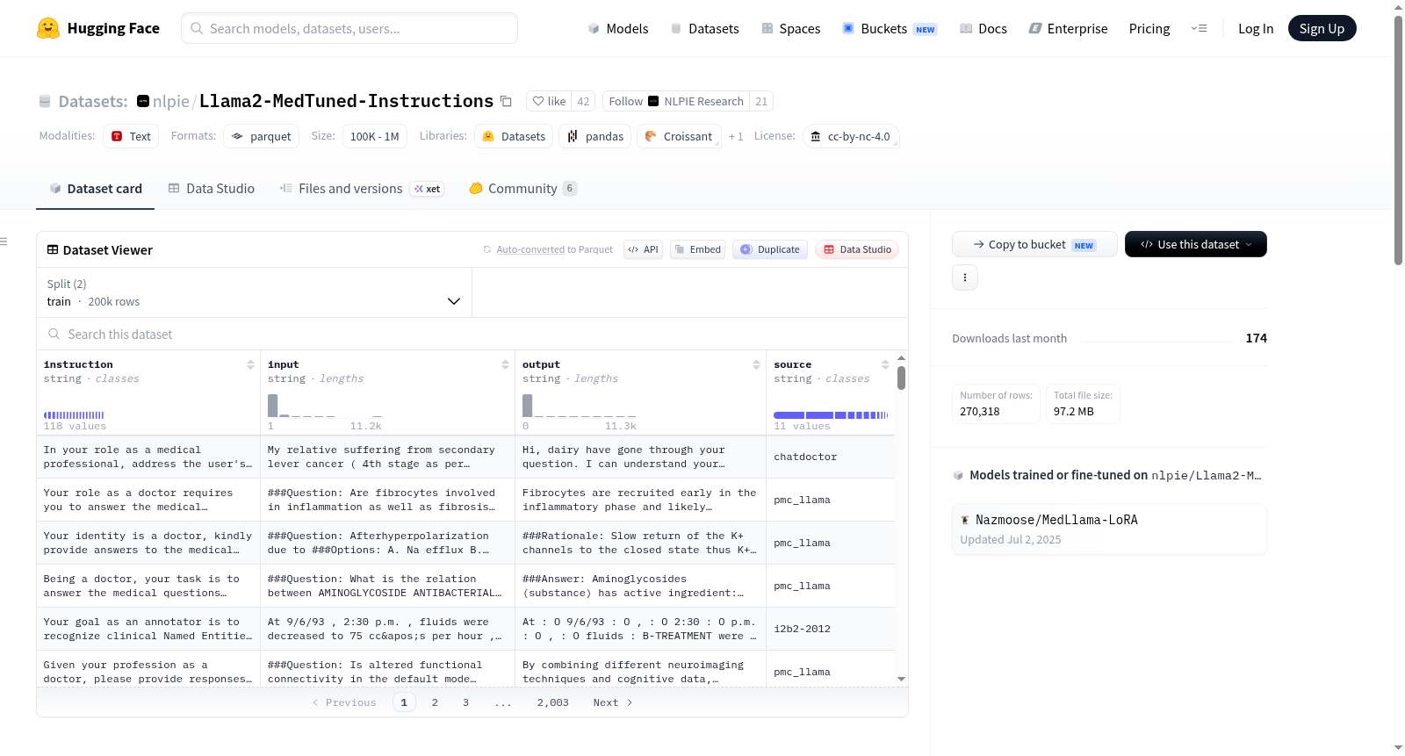
Task: Click the cc-by-nc-4.0 license tag
Action: (x=851, y=136)
